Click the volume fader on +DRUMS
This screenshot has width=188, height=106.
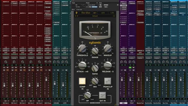click(x=55, y=83)
